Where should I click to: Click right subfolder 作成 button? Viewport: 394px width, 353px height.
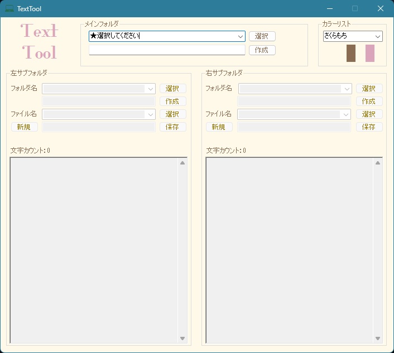pyautogui.click(x=369, y=101)
